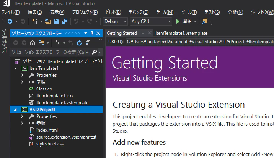Click the Open File folder icon
Image resolution: width=274 pixels, height=158 pixels.
pyautogui.click(x=48, y=21)
